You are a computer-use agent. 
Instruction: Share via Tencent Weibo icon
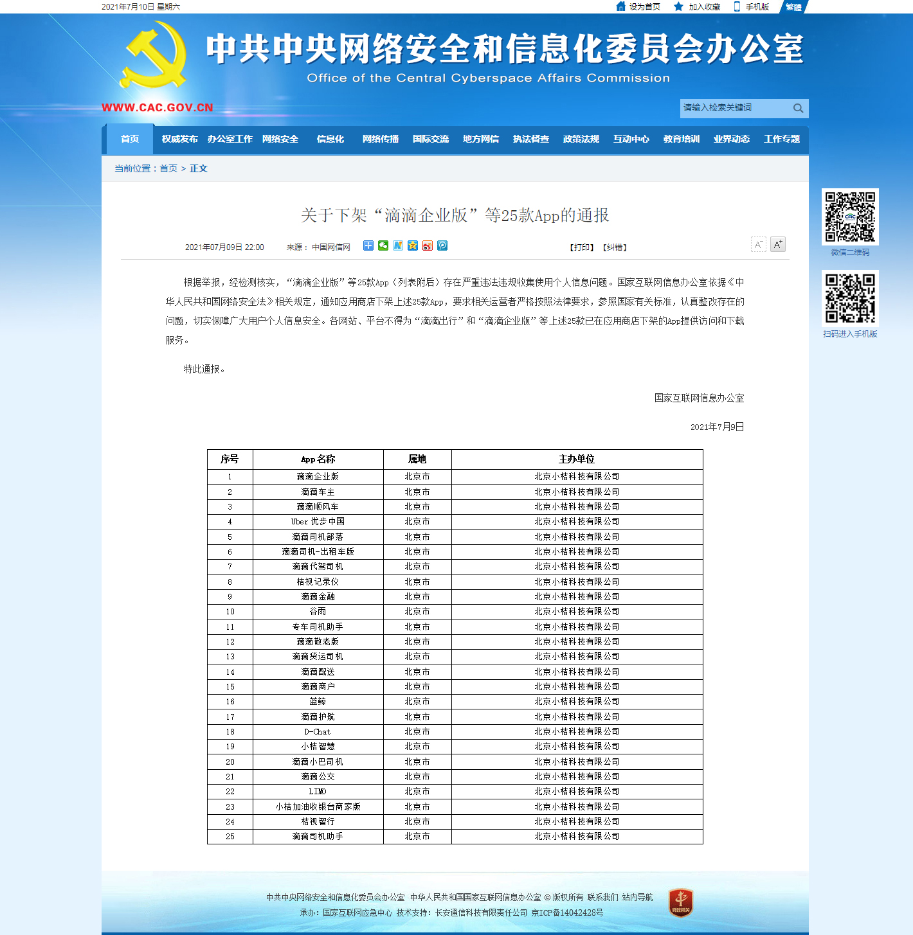(x=442, y=245)
